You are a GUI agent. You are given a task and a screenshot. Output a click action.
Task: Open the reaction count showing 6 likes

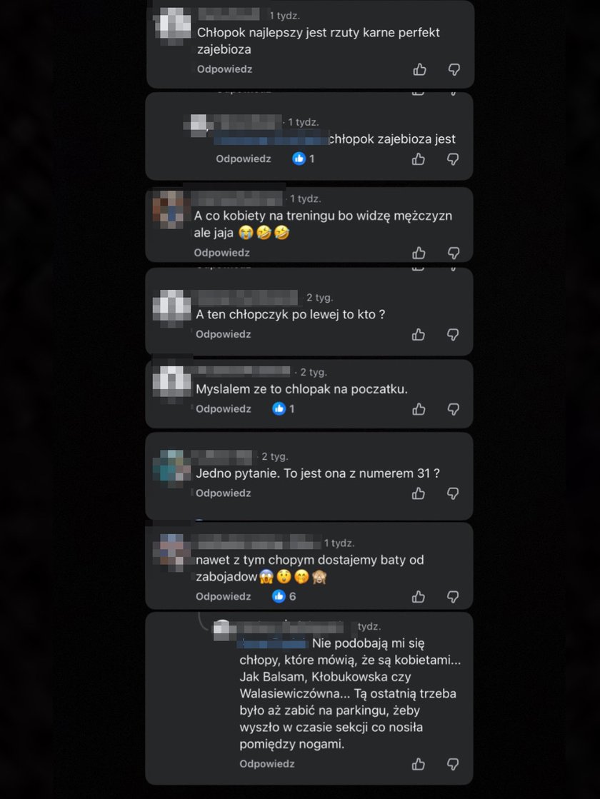[x=284, y=596]
